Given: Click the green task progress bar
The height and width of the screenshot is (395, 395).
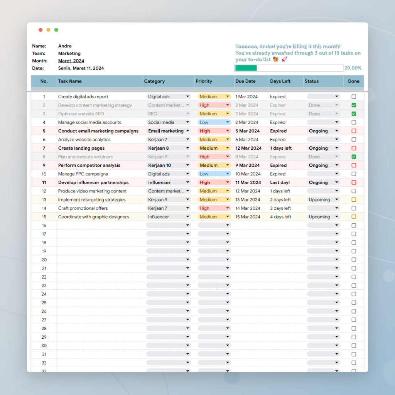Looking at the screenshot, I should [246, 68].
